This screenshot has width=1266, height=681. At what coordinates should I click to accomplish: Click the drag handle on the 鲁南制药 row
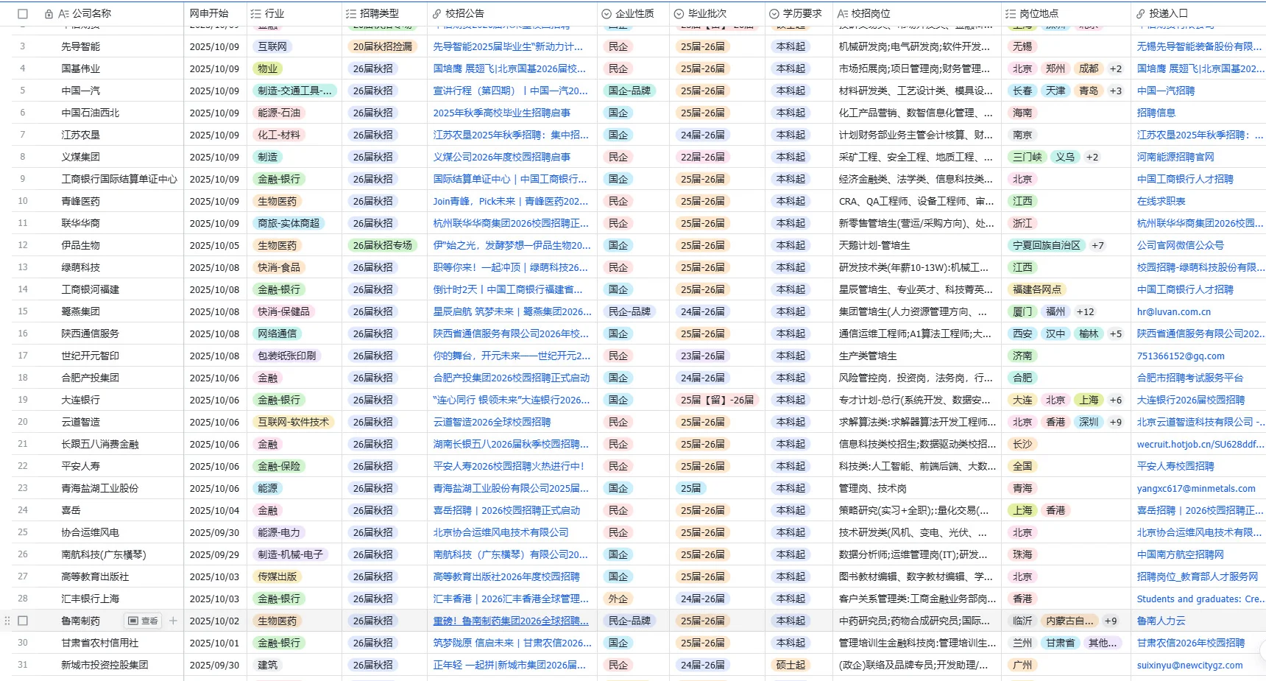[x=7, y=621]
